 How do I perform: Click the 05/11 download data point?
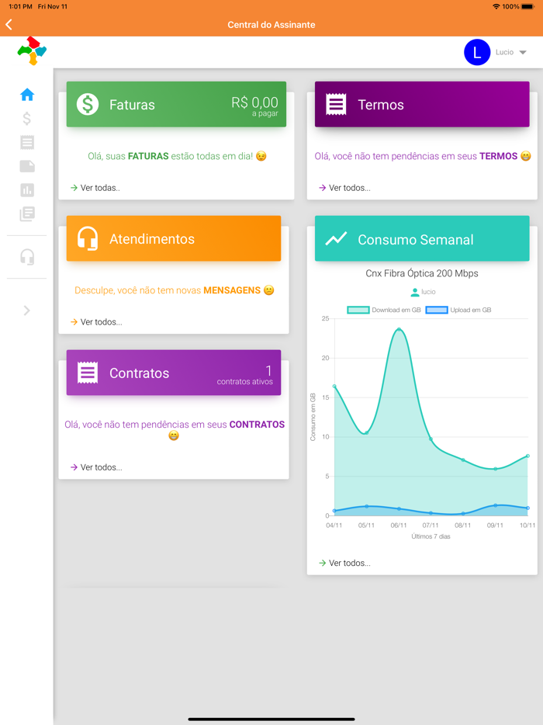(366, 433)
